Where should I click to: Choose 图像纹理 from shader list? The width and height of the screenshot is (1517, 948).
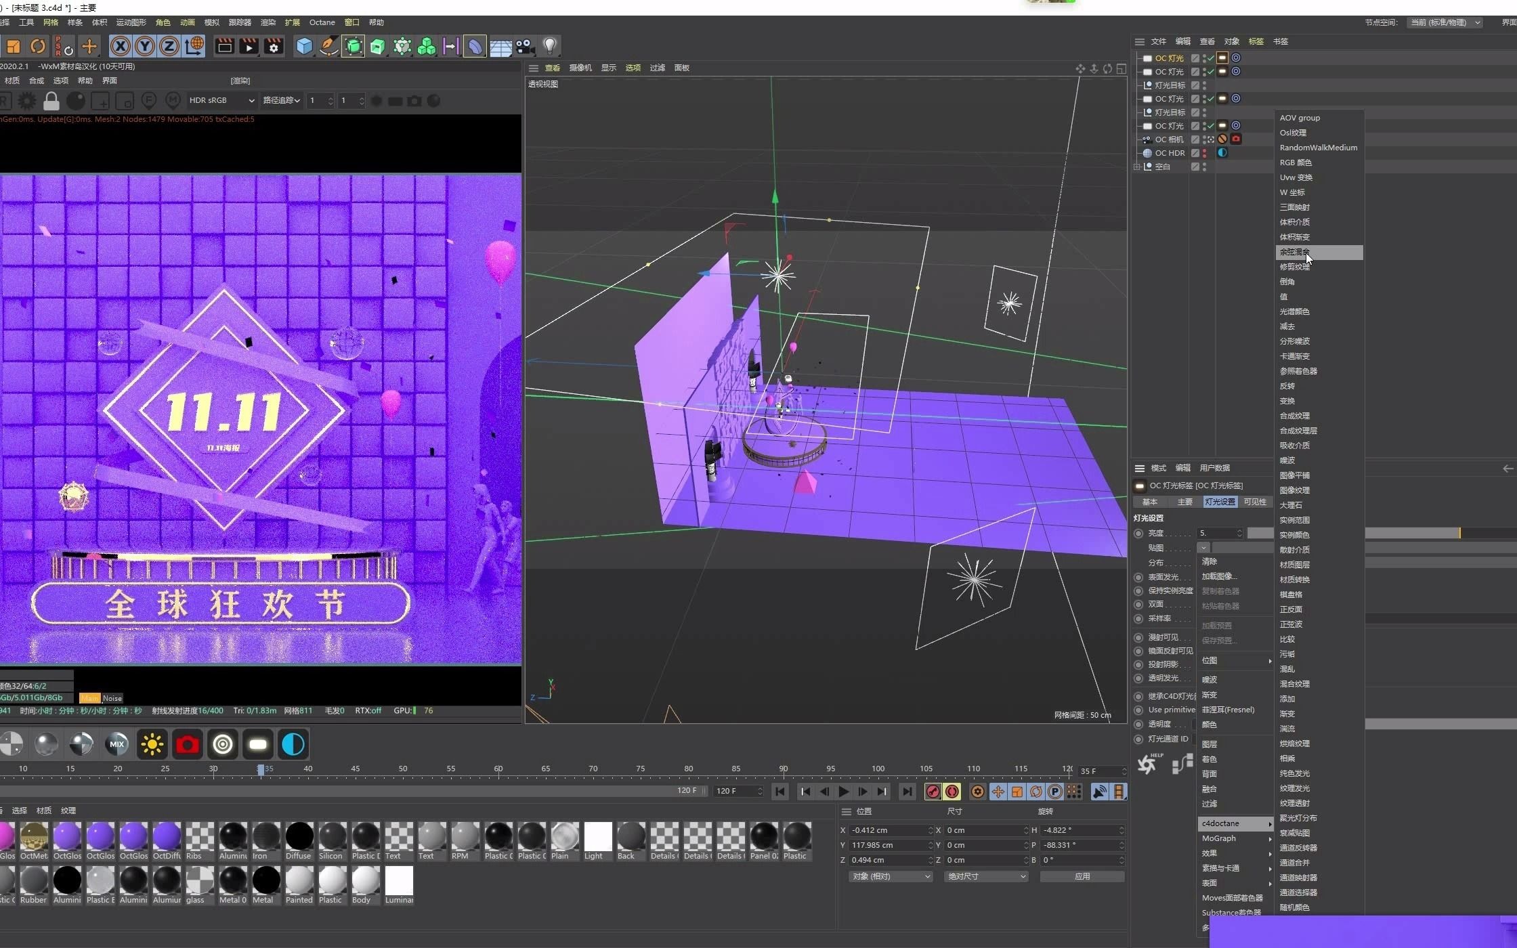[1319, 490]
